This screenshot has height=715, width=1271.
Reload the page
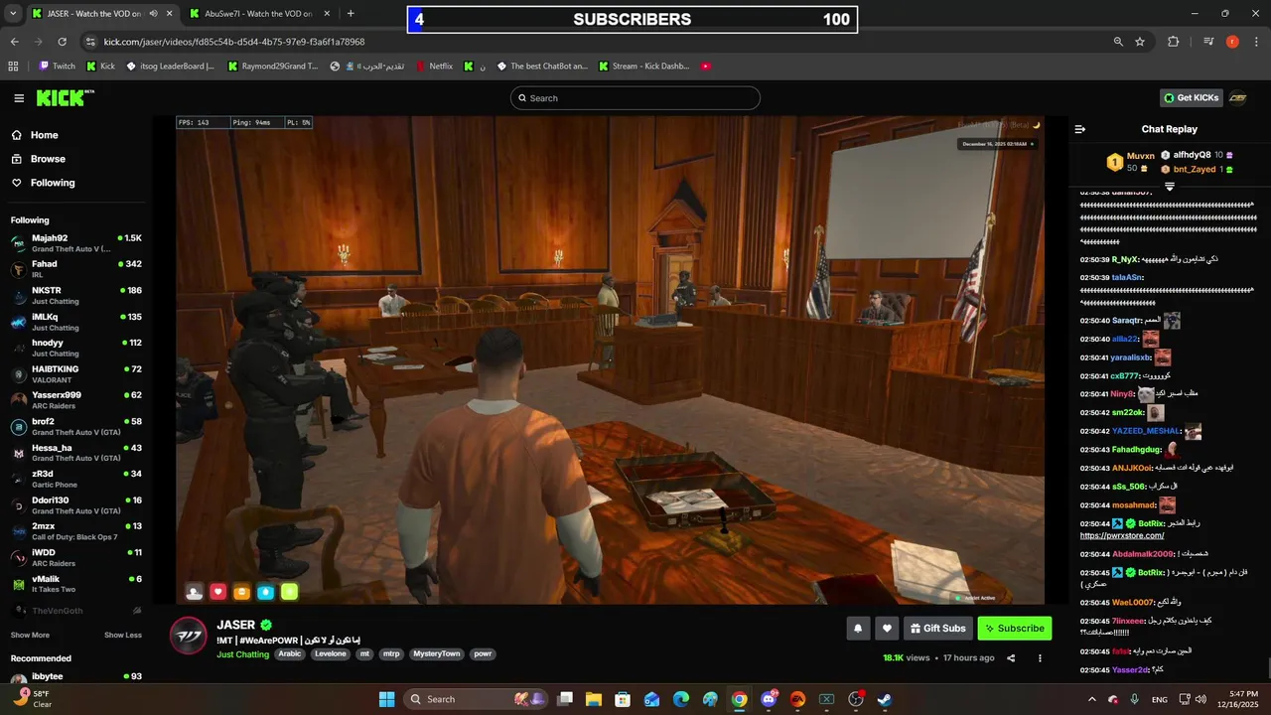pyautogui.click(x=63, y=42)
